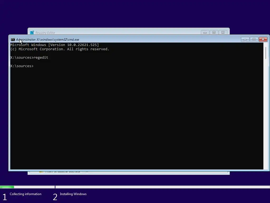Click the setup progress bar green segment
The image size is (270, 203).
pos(7,187)
